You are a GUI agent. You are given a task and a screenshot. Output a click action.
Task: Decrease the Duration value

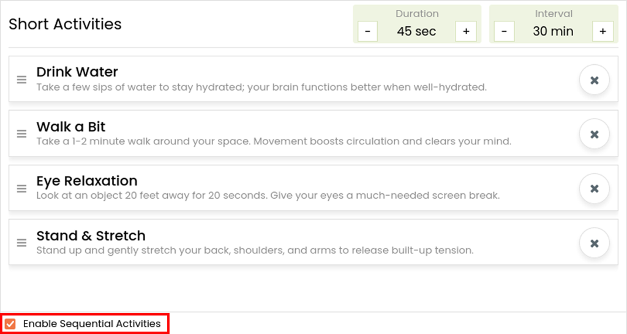click(x=367, y=31)
